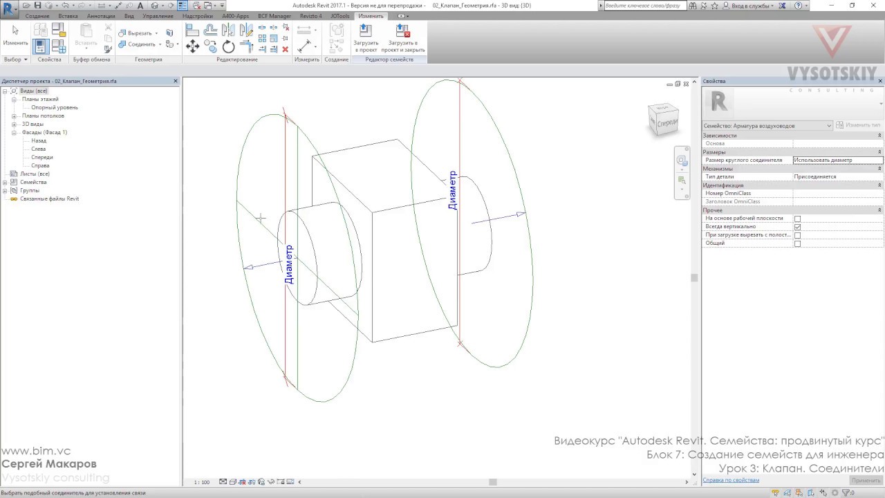Open the 'Создание' ribbon tab
The height and width of the screenshot is (498, 885).
tap(37, 16)
